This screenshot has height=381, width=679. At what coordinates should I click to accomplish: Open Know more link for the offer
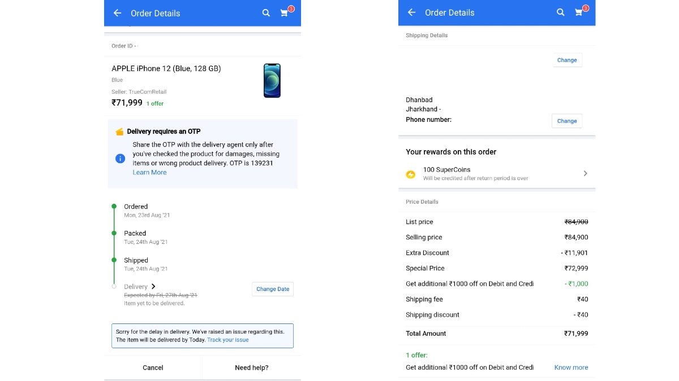coord(571,367)
